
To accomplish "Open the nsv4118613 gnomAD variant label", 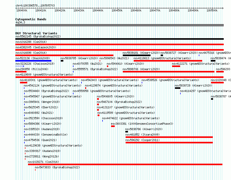I will point(162,58).
